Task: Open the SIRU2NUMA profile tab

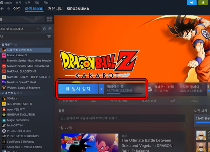Action: tap(78, 9)
